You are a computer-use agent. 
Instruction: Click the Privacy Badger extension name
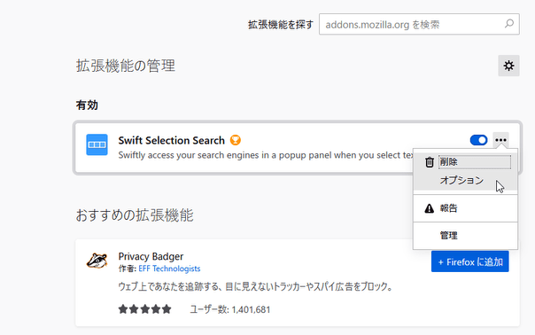[x=151, y=256]
